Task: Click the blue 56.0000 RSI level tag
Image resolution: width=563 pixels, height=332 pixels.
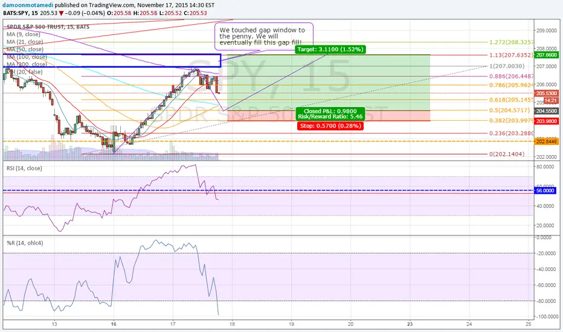Action: click(545, 191)
